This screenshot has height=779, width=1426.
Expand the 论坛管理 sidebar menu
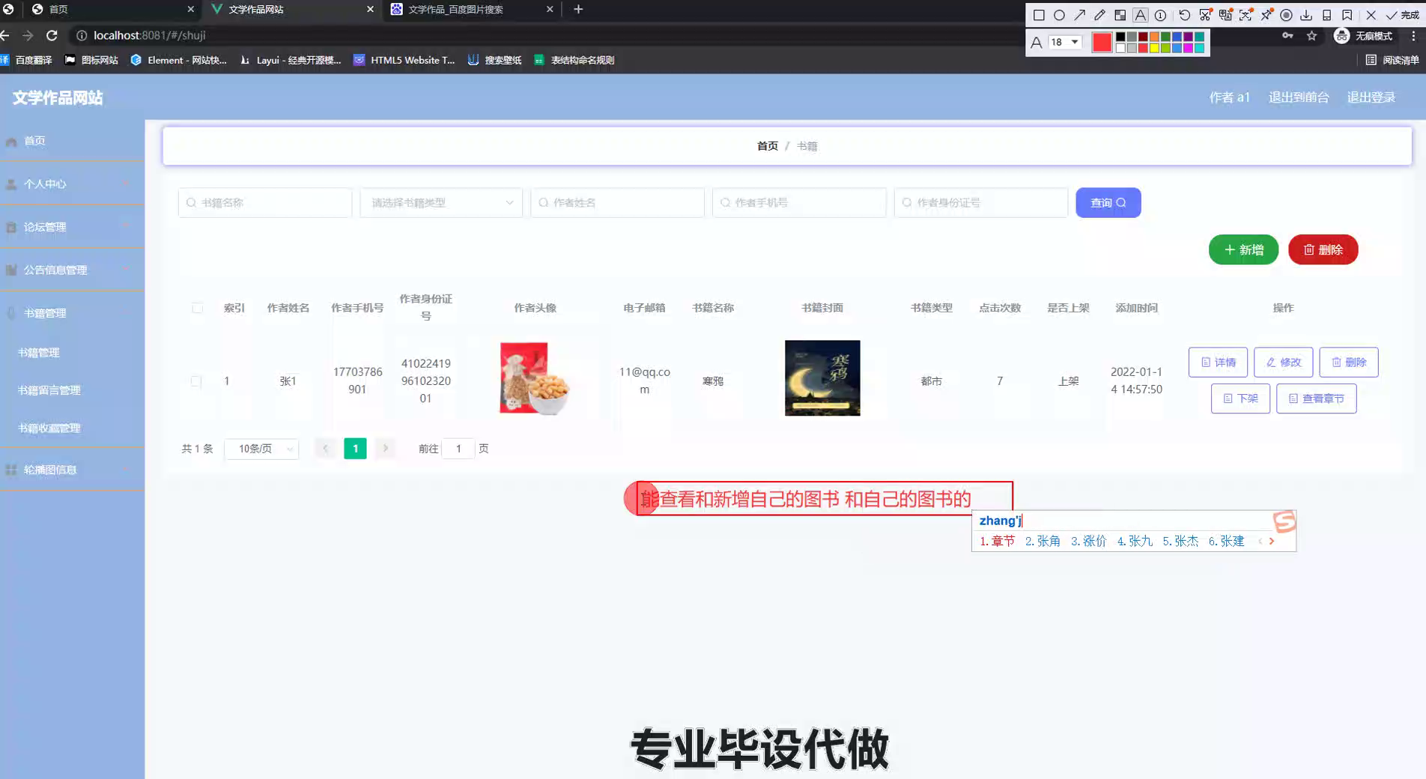point(72,227)
